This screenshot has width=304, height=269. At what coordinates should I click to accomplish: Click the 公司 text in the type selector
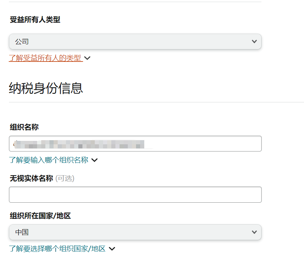click(x=22, y=42)
